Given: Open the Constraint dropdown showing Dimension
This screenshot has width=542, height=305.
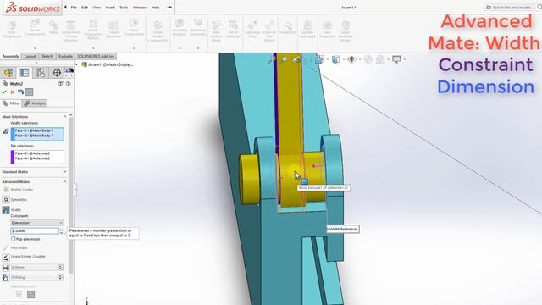Looking at the screenshot, I should [x=36, y=223].
